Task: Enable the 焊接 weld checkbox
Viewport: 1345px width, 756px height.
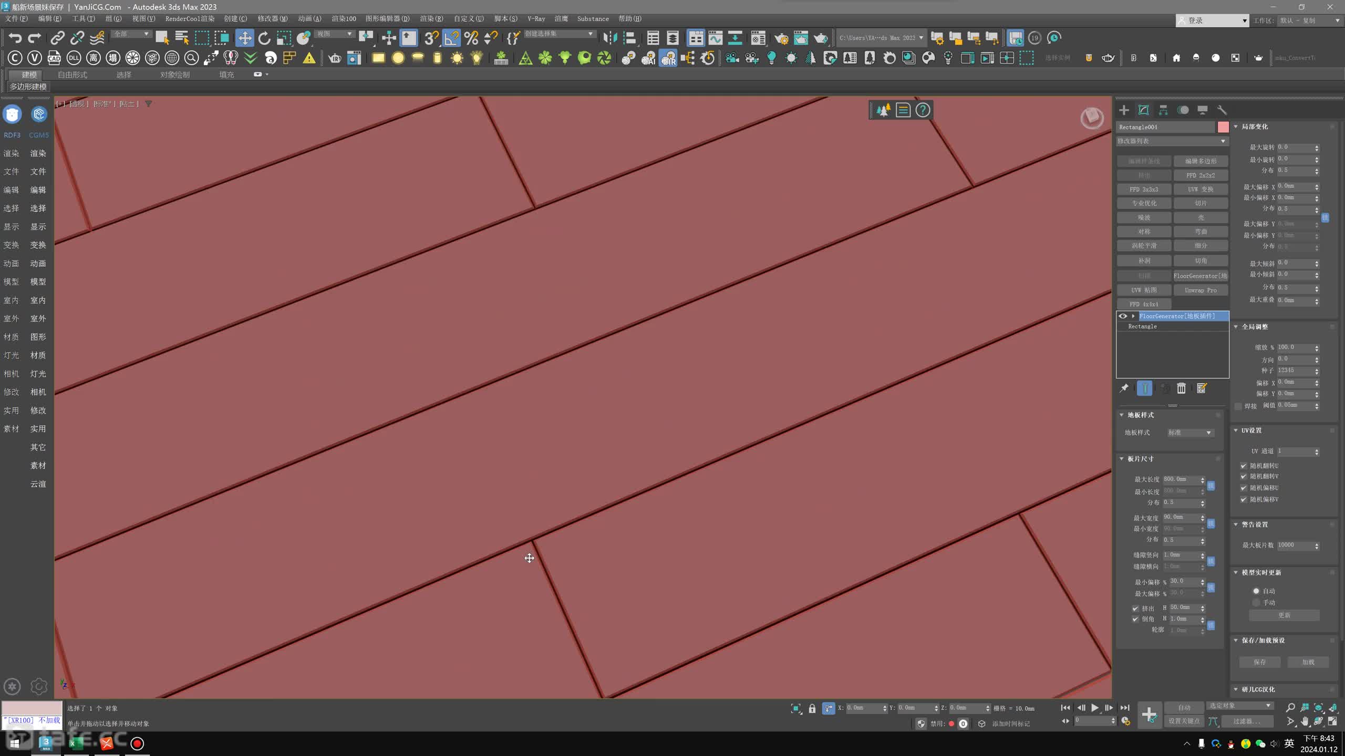Action: click(1238, 406)
